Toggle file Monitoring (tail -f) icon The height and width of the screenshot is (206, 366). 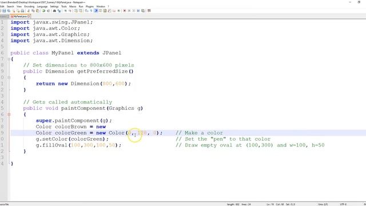[x=119, y=11]
